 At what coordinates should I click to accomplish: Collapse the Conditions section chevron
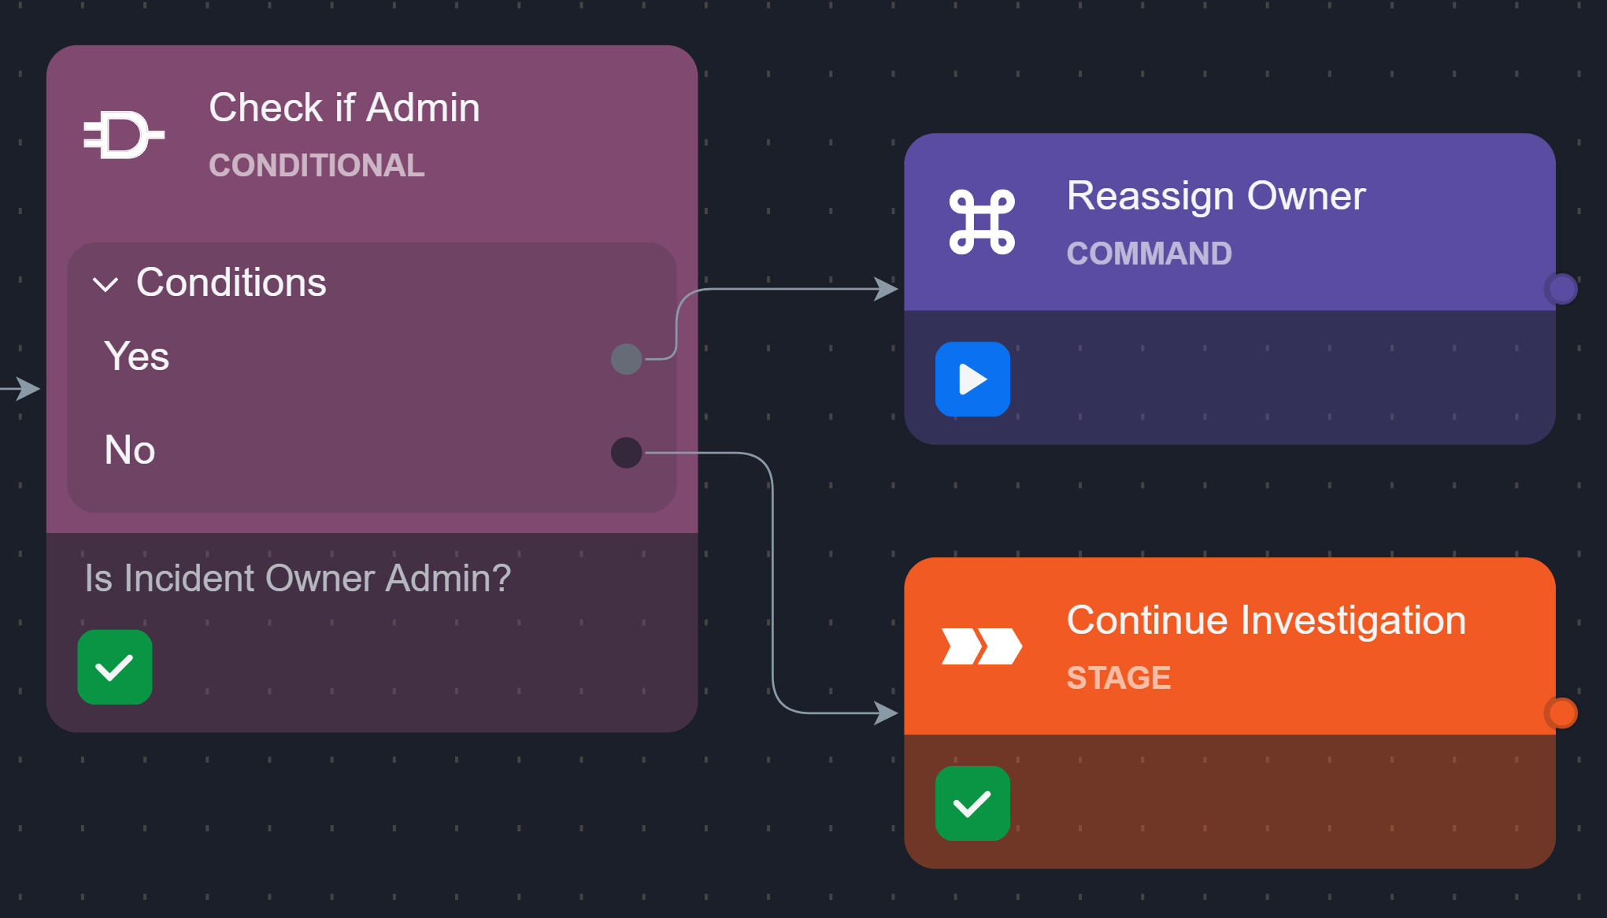[106, 284]
